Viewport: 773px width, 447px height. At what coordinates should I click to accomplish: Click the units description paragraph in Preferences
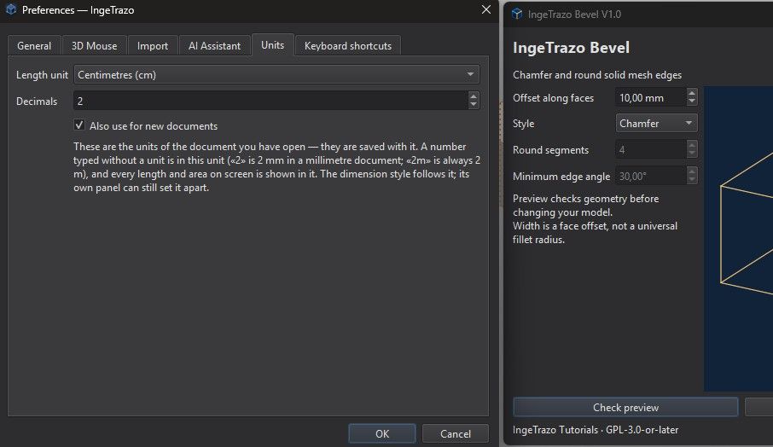pos(276,167)
